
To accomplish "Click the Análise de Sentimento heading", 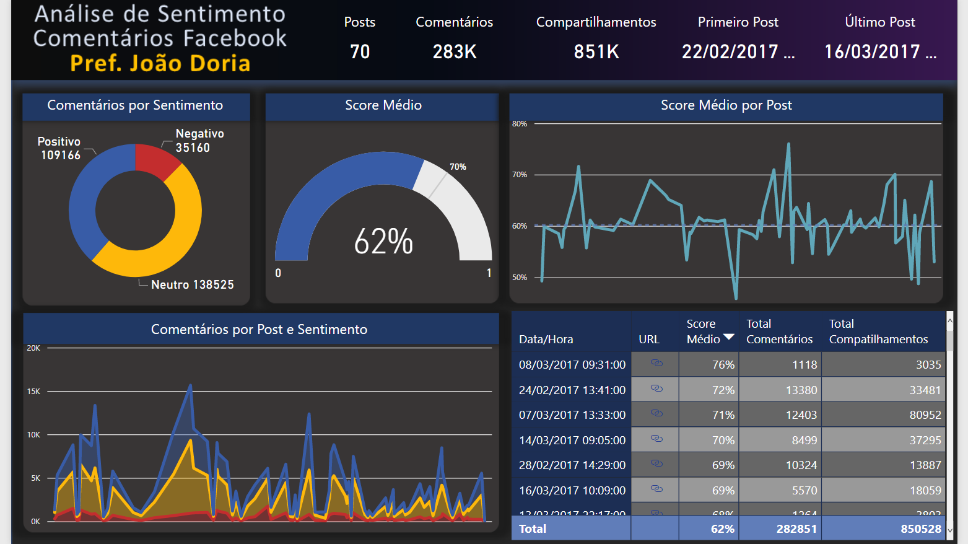I will pos(160,14).
